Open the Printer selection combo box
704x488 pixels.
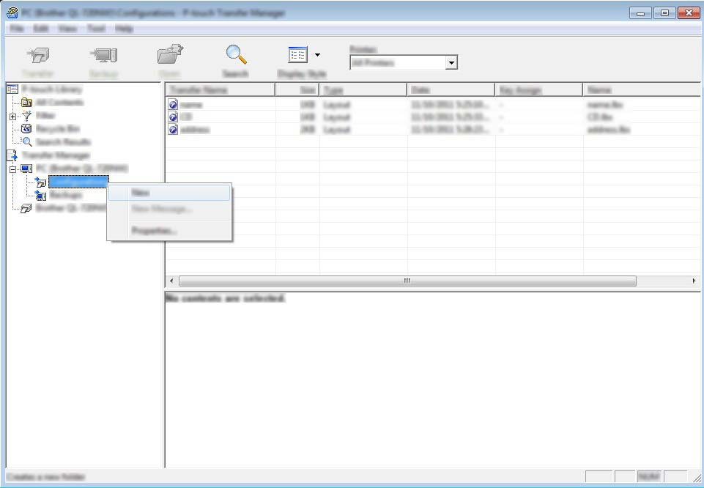click(403, 62)
